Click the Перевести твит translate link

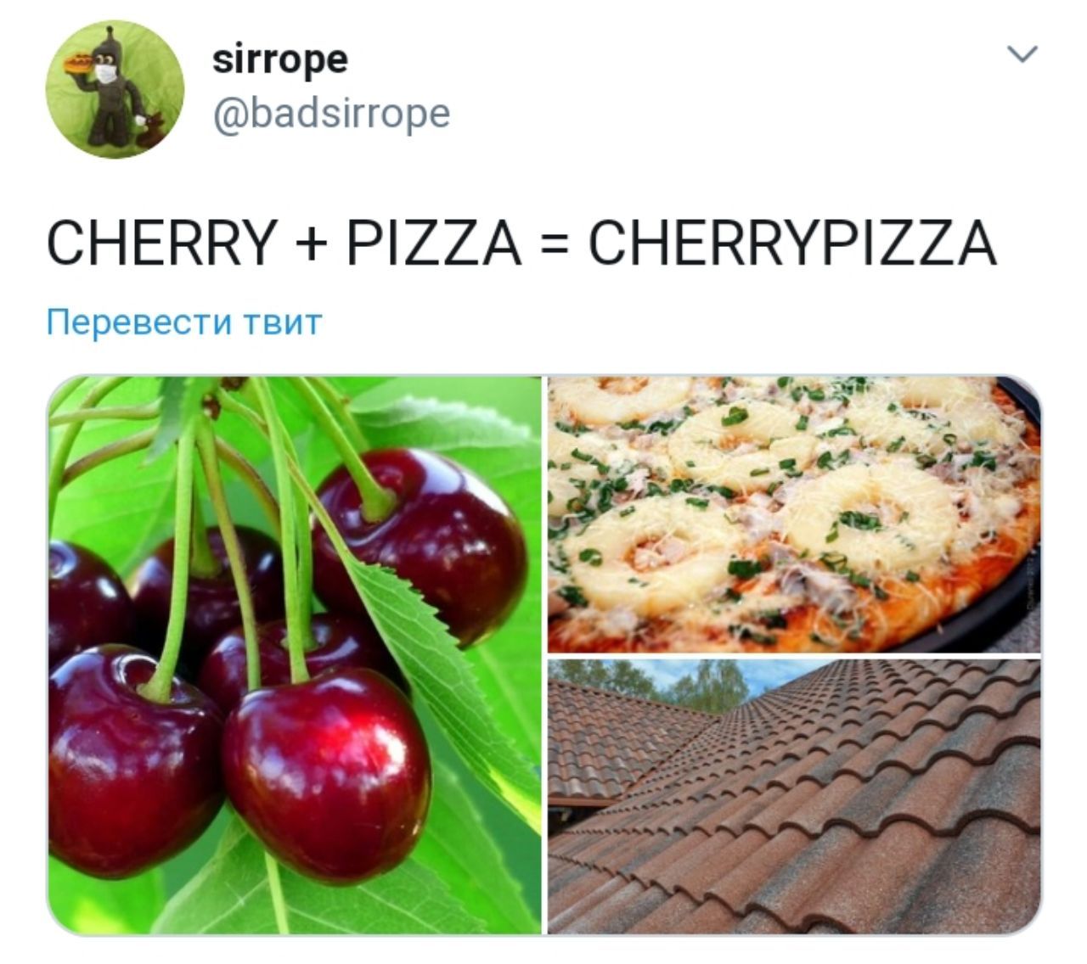coord(184,322)
